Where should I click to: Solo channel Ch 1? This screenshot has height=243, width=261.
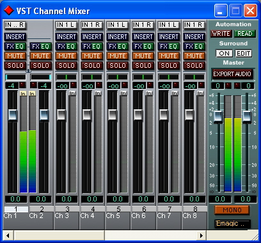click(15, 66)
